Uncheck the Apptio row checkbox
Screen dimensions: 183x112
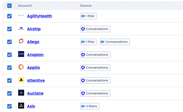pyautogui.click(x=10, y=68)
